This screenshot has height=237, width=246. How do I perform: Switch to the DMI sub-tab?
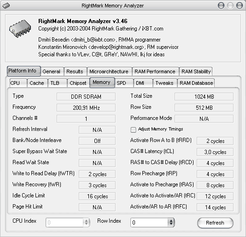click(143, 83)
